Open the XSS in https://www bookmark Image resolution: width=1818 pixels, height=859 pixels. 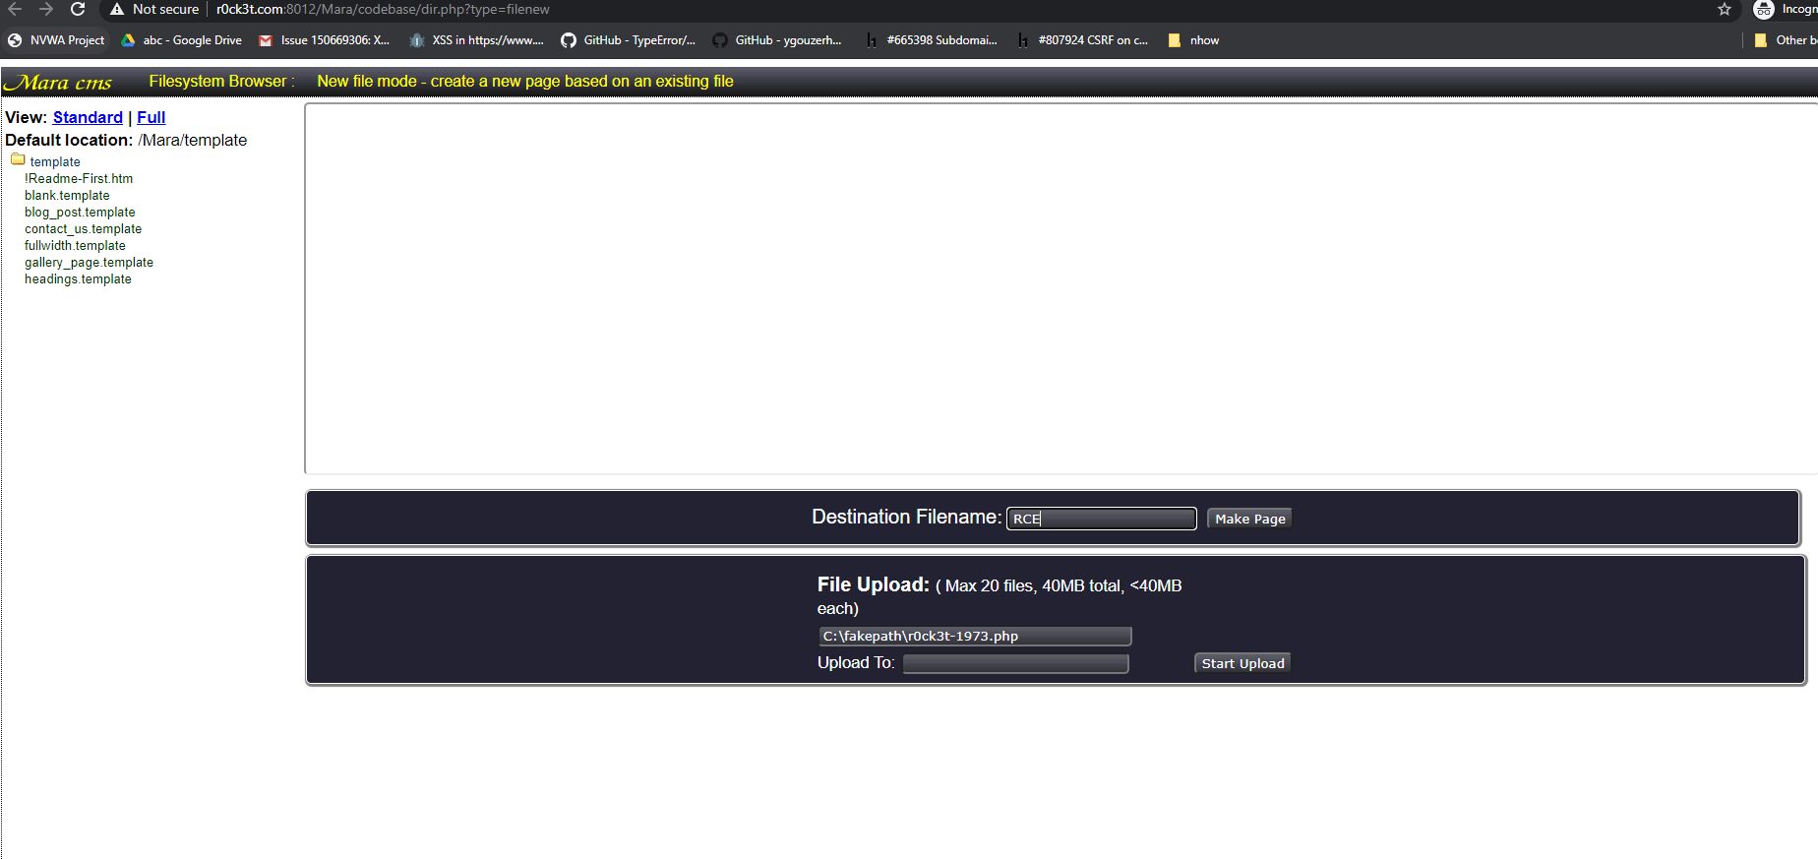(x=476, y=40)
